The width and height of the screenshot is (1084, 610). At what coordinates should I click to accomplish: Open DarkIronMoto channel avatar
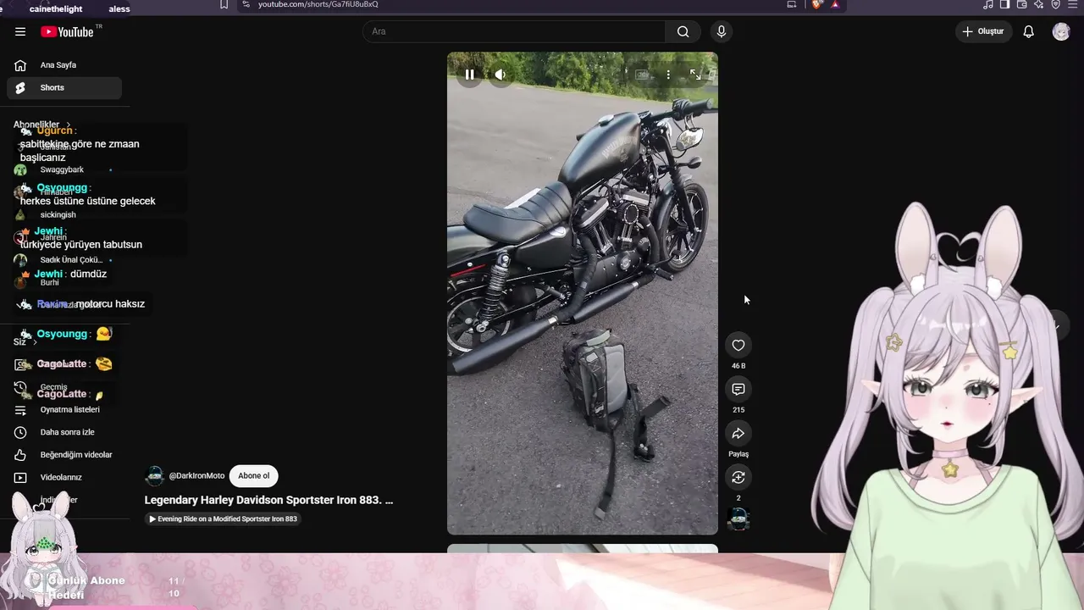click(x=154, y=476)
